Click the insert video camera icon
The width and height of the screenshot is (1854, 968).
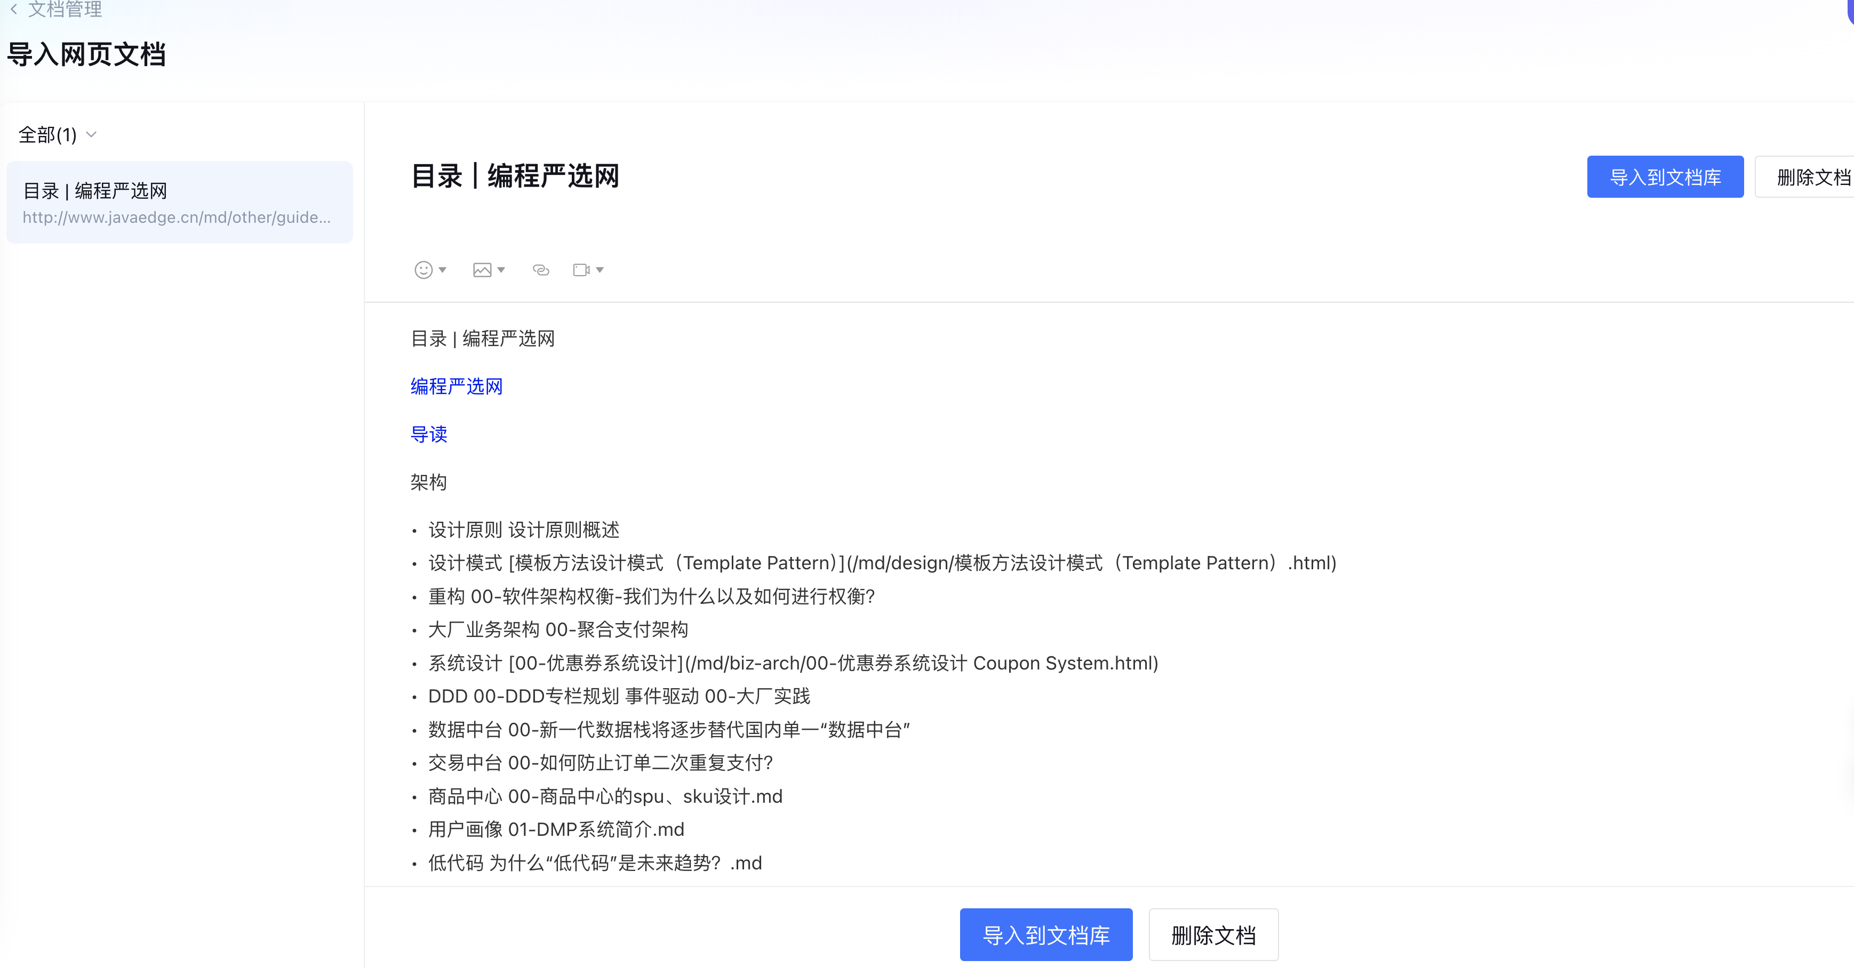point(581,270)
